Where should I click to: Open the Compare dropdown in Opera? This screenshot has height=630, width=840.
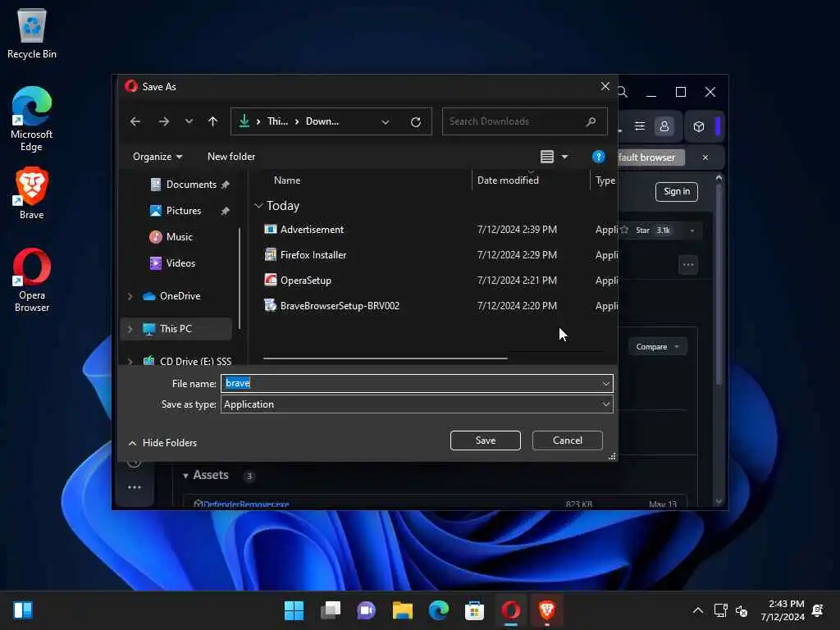(657, 347)
